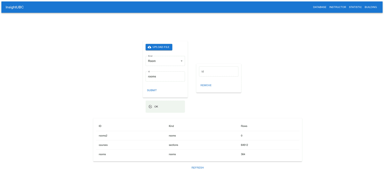Click the REMOVE button

coord(206,85)
